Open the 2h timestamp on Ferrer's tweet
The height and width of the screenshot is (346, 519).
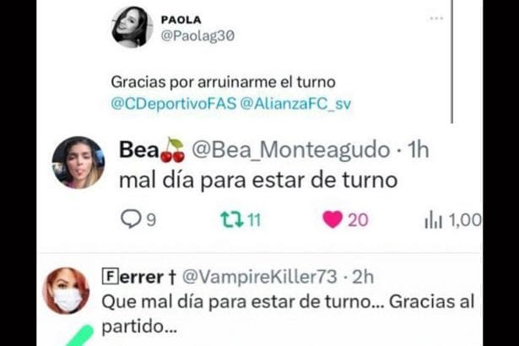pyautogui.click(x=363, y=277)
